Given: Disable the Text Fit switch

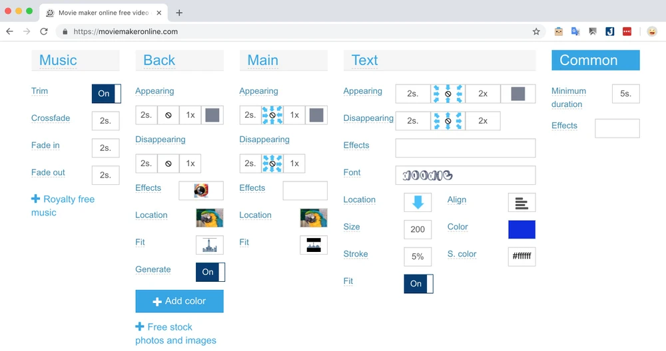Looking at the screenshot, I should click(x=418, y=284).
